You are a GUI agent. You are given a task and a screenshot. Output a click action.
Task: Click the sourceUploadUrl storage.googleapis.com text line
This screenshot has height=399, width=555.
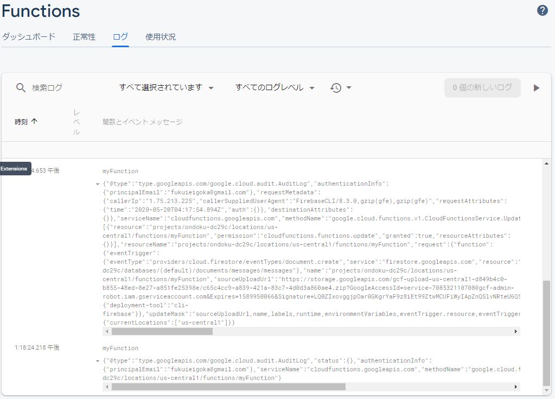[x=305, y=279]
